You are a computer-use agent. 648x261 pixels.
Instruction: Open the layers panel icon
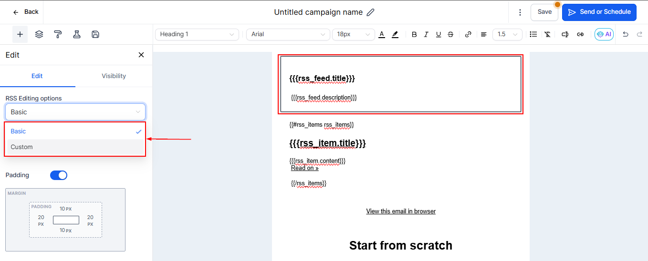[x=39, y=34]
